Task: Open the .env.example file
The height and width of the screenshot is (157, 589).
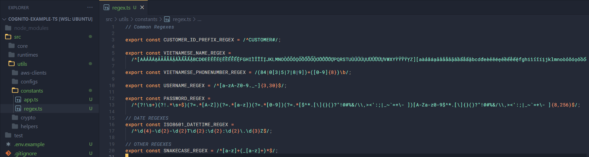Action: (x=29, y=144)
